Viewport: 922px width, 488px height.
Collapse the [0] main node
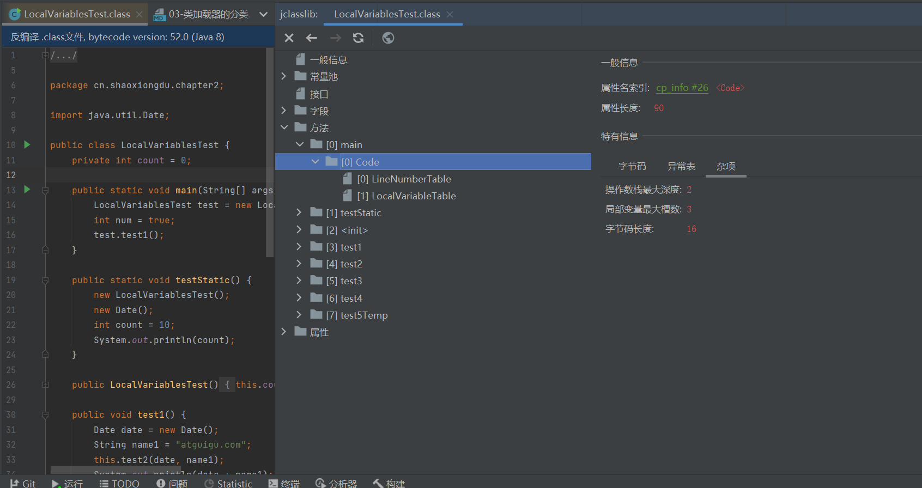click(300, 144)
